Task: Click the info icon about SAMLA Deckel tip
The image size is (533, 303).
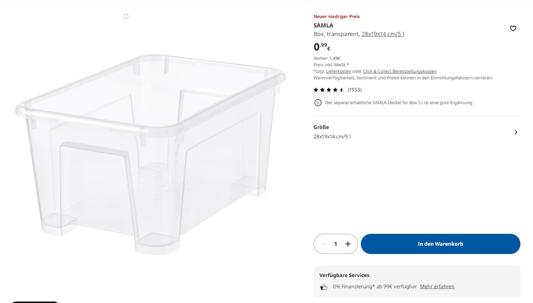Action: (318, 103)
